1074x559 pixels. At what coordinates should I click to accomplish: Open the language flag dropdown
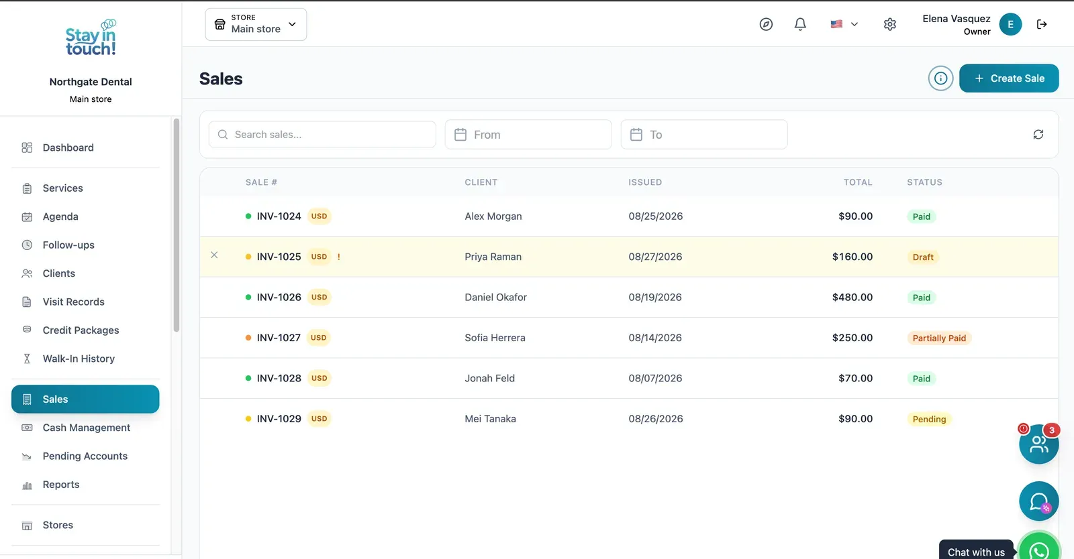[x=844, y=24]
